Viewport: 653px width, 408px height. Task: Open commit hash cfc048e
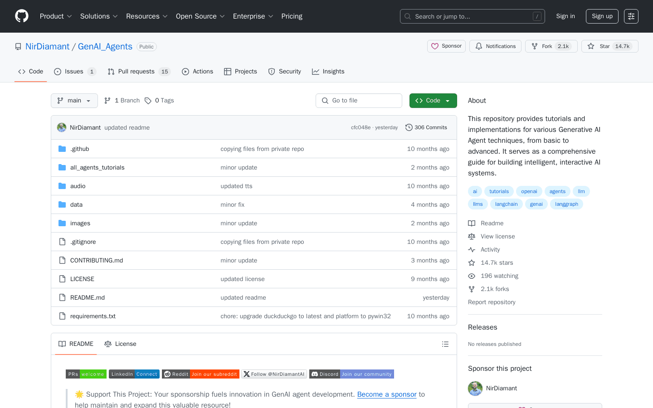coord(361,127)
